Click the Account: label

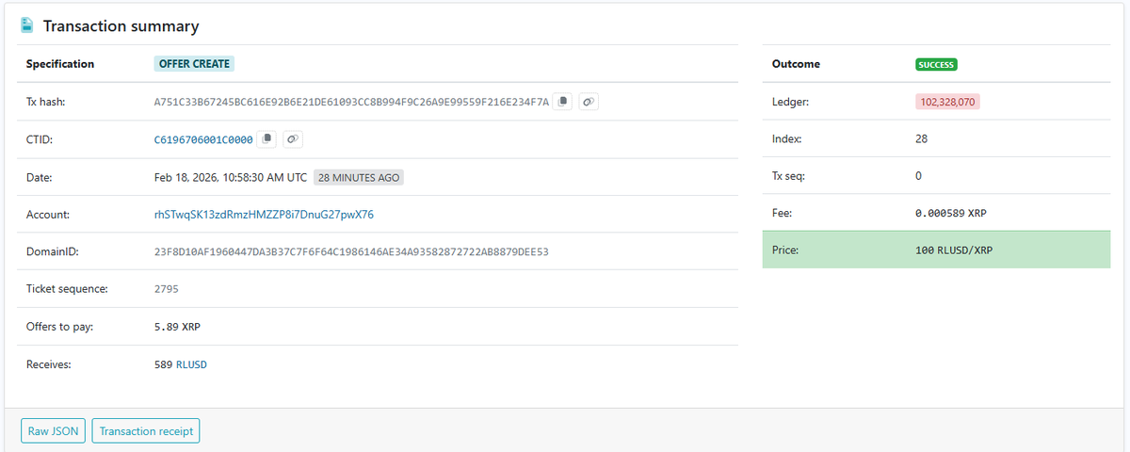(x=49, y=215)
